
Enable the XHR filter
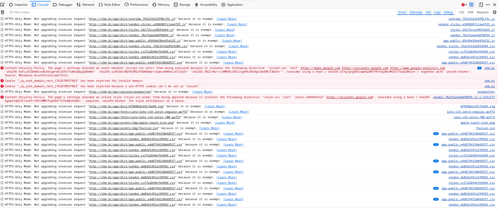tap(470, 12)
